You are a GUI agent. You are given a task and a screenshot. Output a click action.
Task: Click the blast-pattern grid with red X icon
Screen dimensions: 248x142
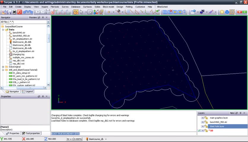[170, 12]
